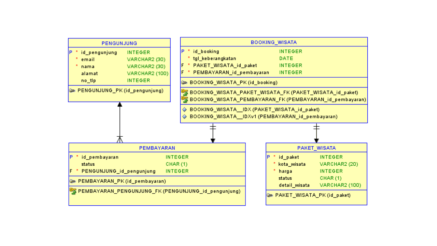Screen dimensions: 437x246
Task: Click the BOOKING_WISATA__IDX index text
Action: [255, 110]
